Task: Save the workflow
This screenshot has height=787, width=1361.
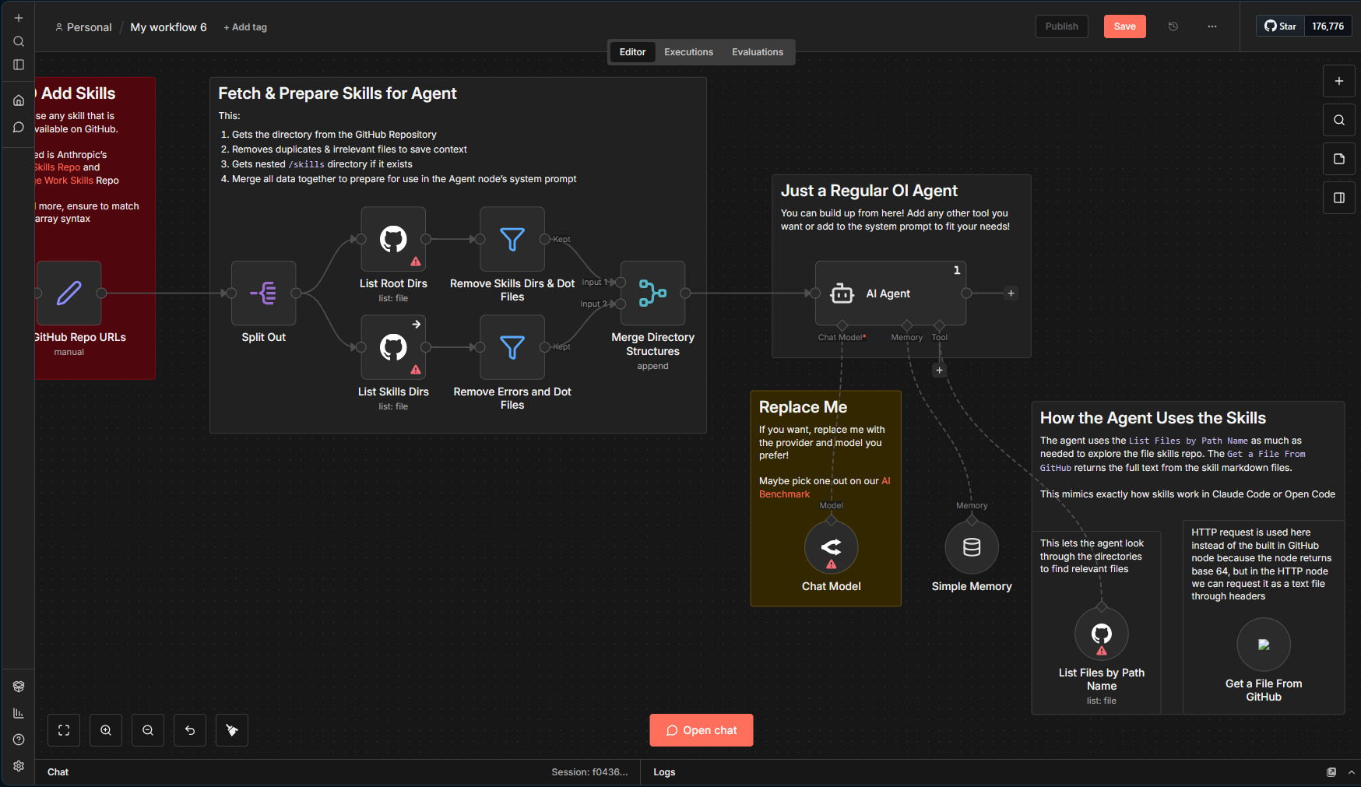Action: pyautogui.click(x=1124, y=26)
